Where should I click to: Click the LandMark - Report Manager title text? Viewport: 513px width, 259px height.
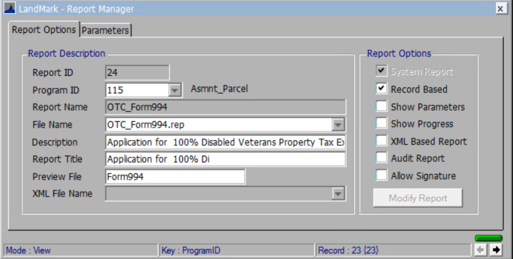[x=76, y=9]
